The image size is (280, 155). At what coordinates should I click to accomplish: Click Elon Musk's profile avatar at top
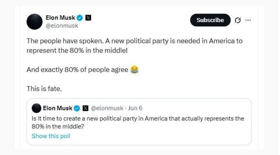tap(34, 22)
